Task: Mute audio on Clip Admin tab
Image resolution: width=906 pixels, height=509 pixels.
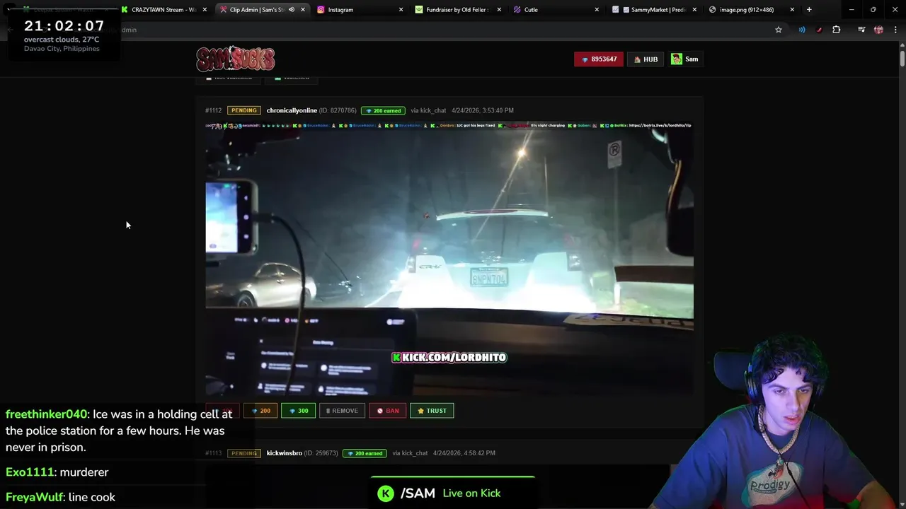Action: 291,10
